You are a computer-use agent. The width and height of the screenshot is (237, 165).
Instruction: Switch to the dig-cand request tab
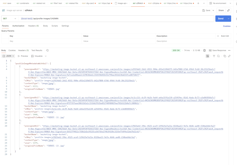(x=89, y=3)
